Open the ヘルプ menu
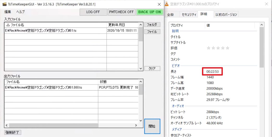This screenshot has height=137, width=272. [x=21, y=12]
